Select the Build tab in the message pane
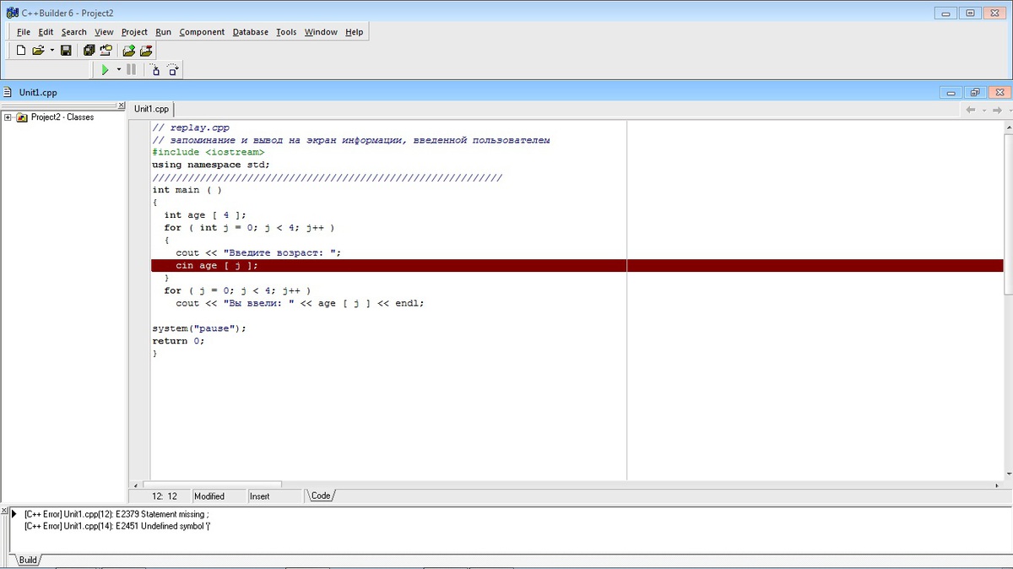Viewport: 1013px width, 569px height. (x=28, y=560)
